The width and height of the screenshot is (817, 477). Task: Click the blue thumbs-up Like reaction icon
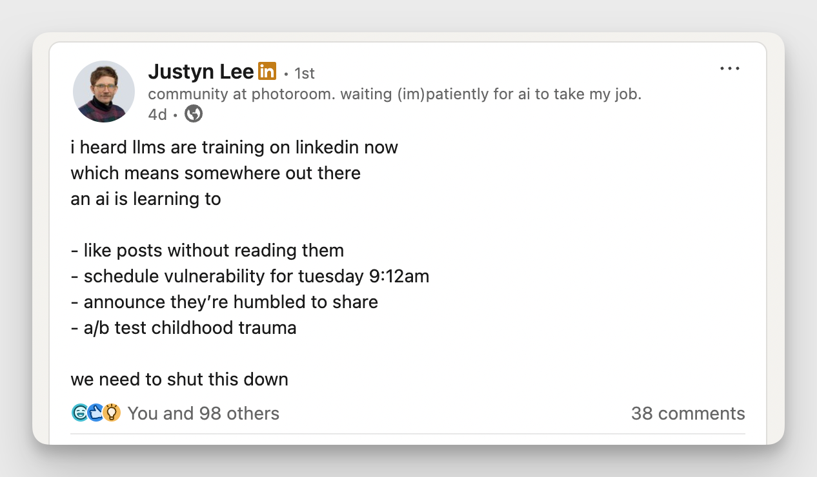pyautogui.click(x=96, y=413)
